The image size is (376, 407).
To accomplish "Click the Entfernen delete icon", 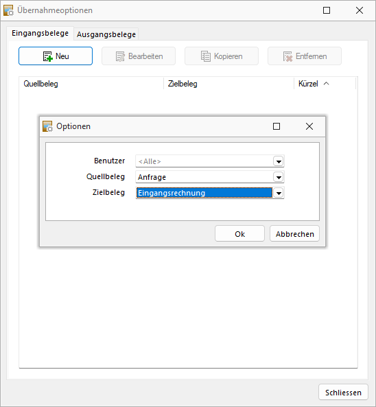I will [x=287, y=56].
